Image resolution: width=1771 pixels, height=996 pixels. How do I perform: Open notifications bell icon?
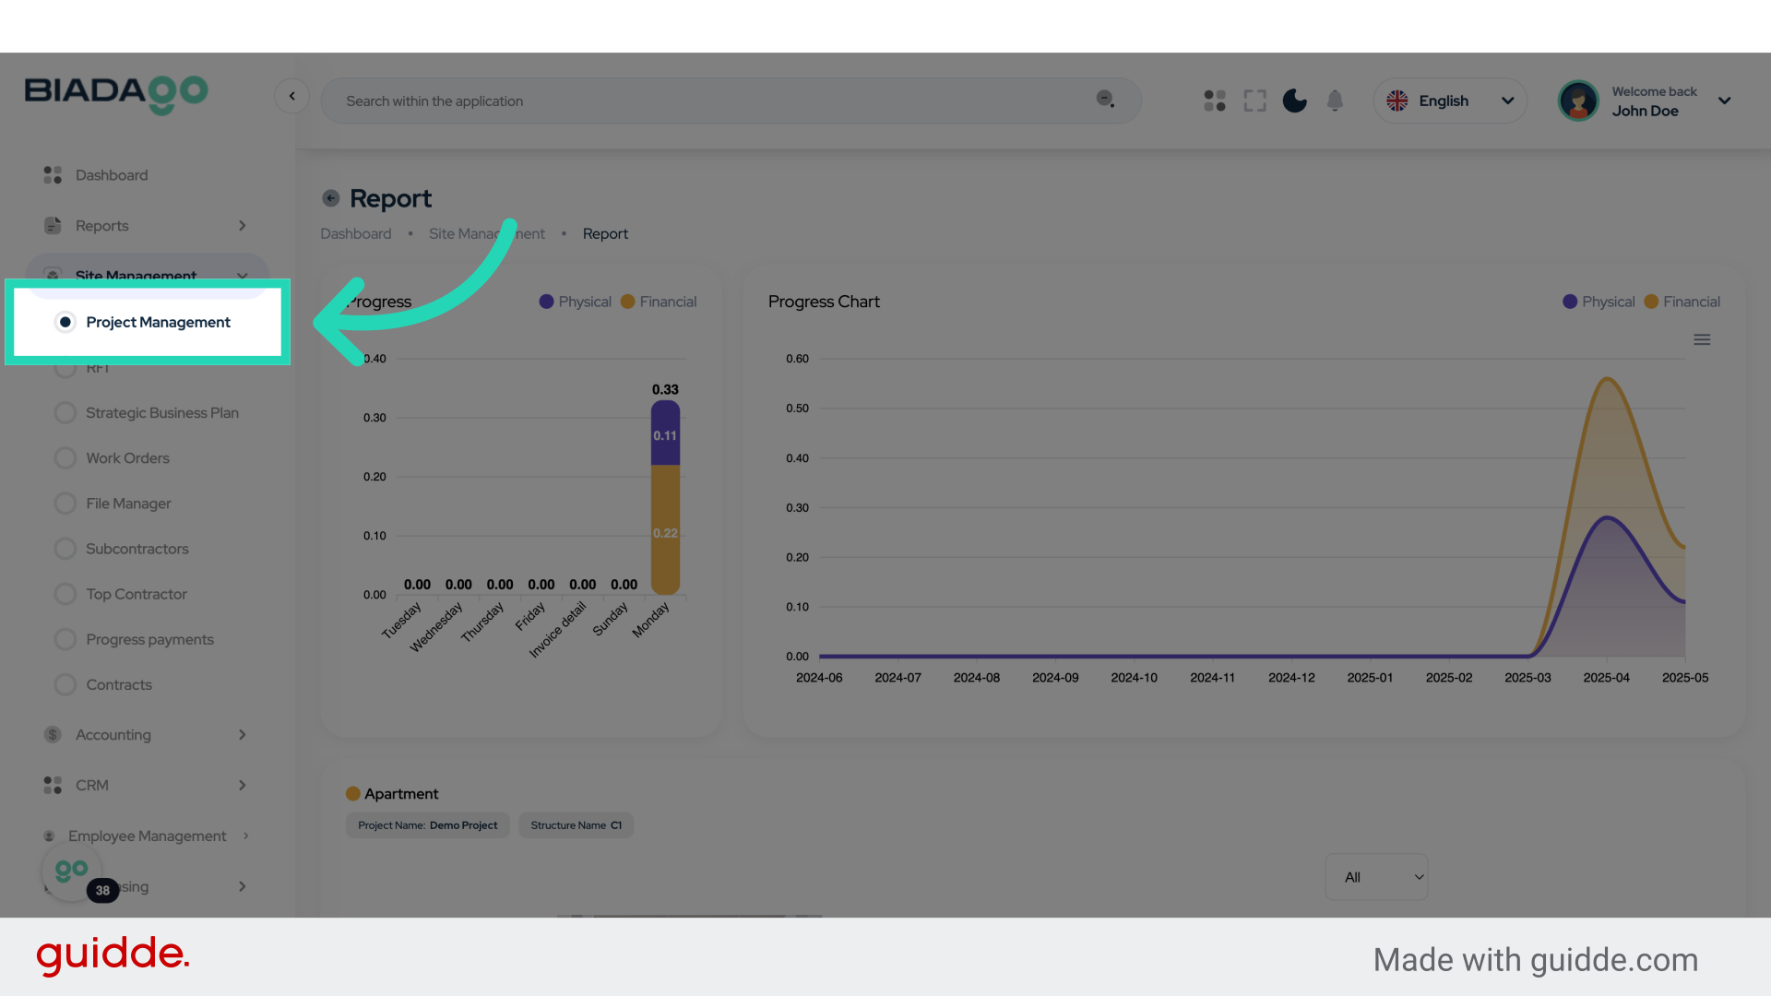(1335, 101)
